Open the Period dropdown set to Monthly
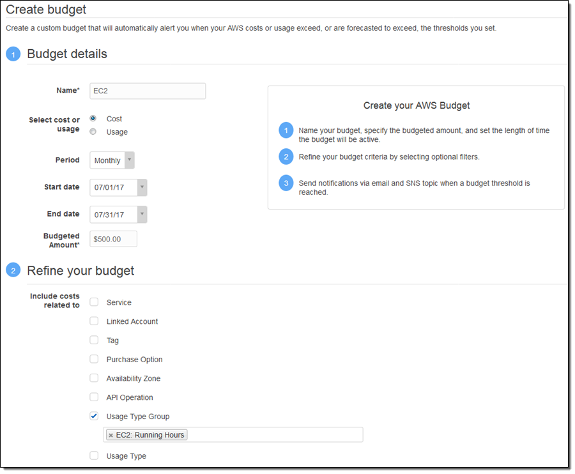Screen dimensions: 575x474 pyautogui.click(x=112, y=160)
